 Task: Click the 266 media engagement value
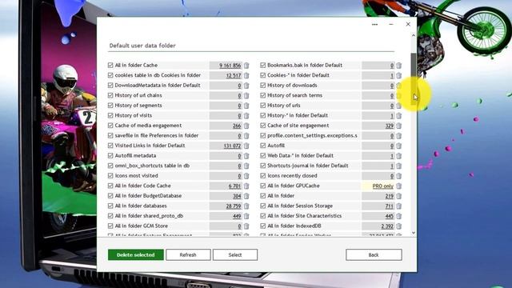(237, 126)
